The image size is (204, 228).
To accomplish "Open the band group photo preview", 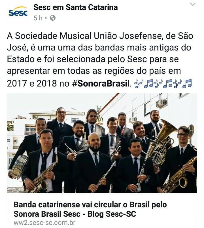I will click(102, 143).
